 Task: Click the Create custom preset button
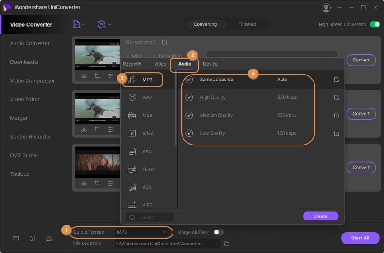[x=320, y=216]
